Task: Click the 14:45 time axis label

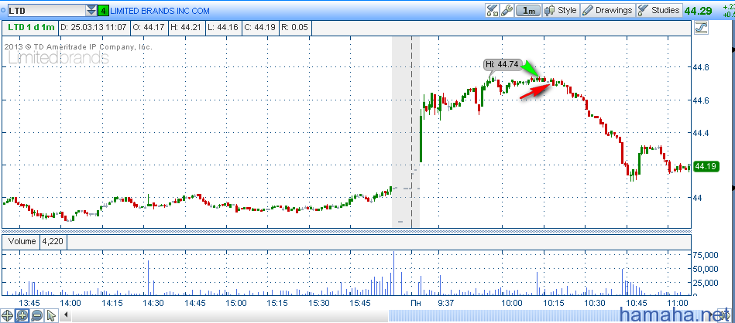Action: pyautogui.click(x=194, y=303)
